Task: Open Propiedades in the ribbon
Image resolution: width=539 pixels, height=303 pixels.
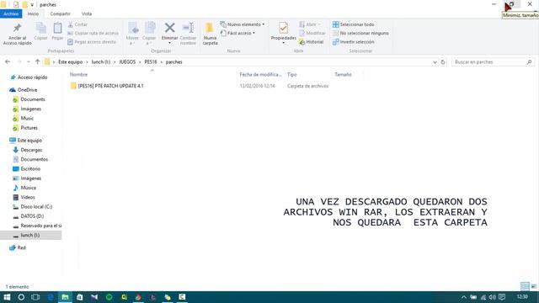Action: click(283, 34)
